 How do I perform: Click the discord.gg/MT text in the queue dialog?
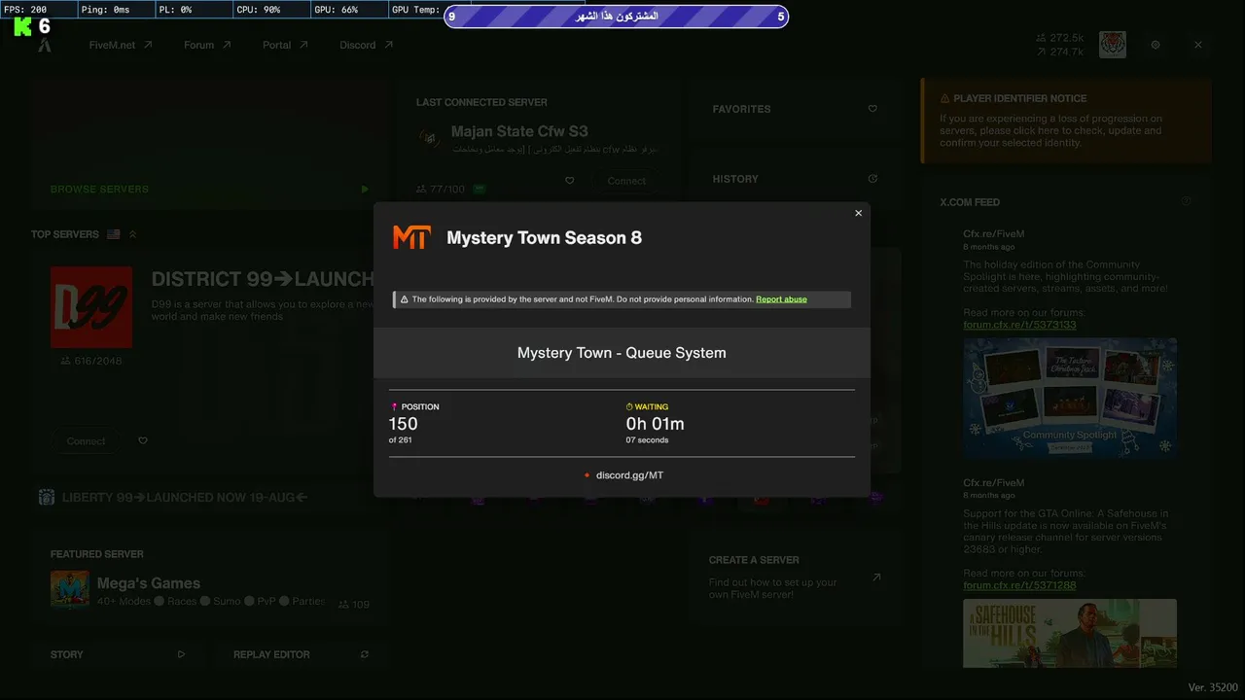[x=629, y=475]
